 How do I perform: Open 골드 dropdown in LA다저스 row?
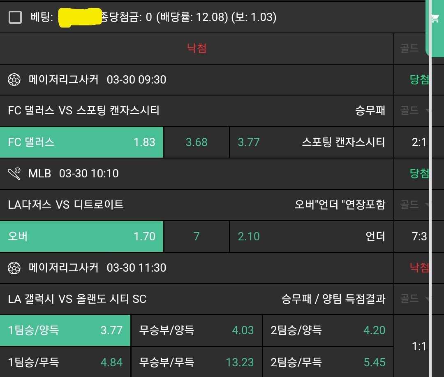point(414,205)
